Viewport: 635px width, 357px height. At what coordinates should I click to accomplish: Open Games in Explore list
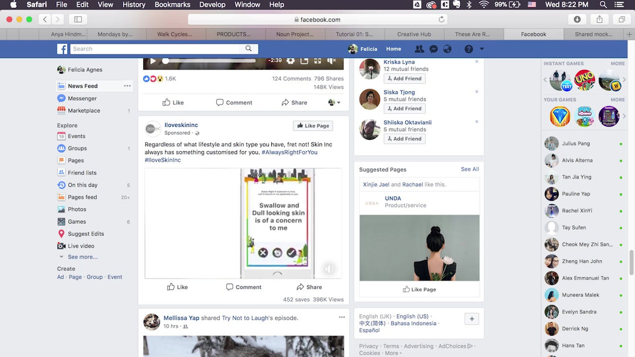click(x=77, y=221)
